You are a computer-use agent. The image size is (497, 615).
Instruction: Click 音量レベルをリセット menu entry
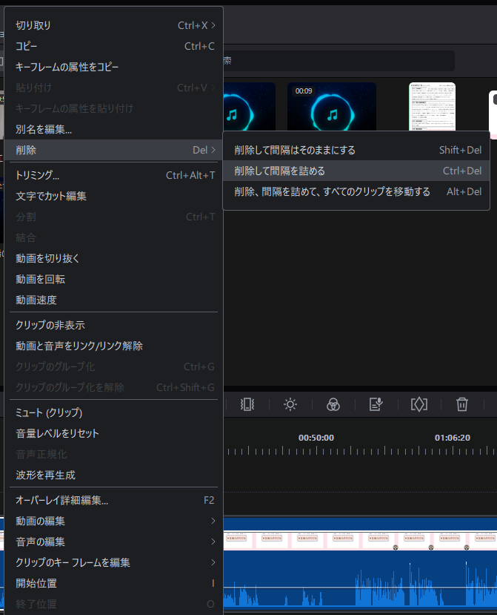[x=57, y=433]
